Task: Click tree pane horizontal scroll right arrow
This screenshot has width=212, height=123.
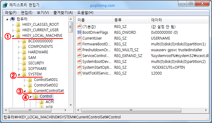Action: pyautogui.click(x=66, y=110)
